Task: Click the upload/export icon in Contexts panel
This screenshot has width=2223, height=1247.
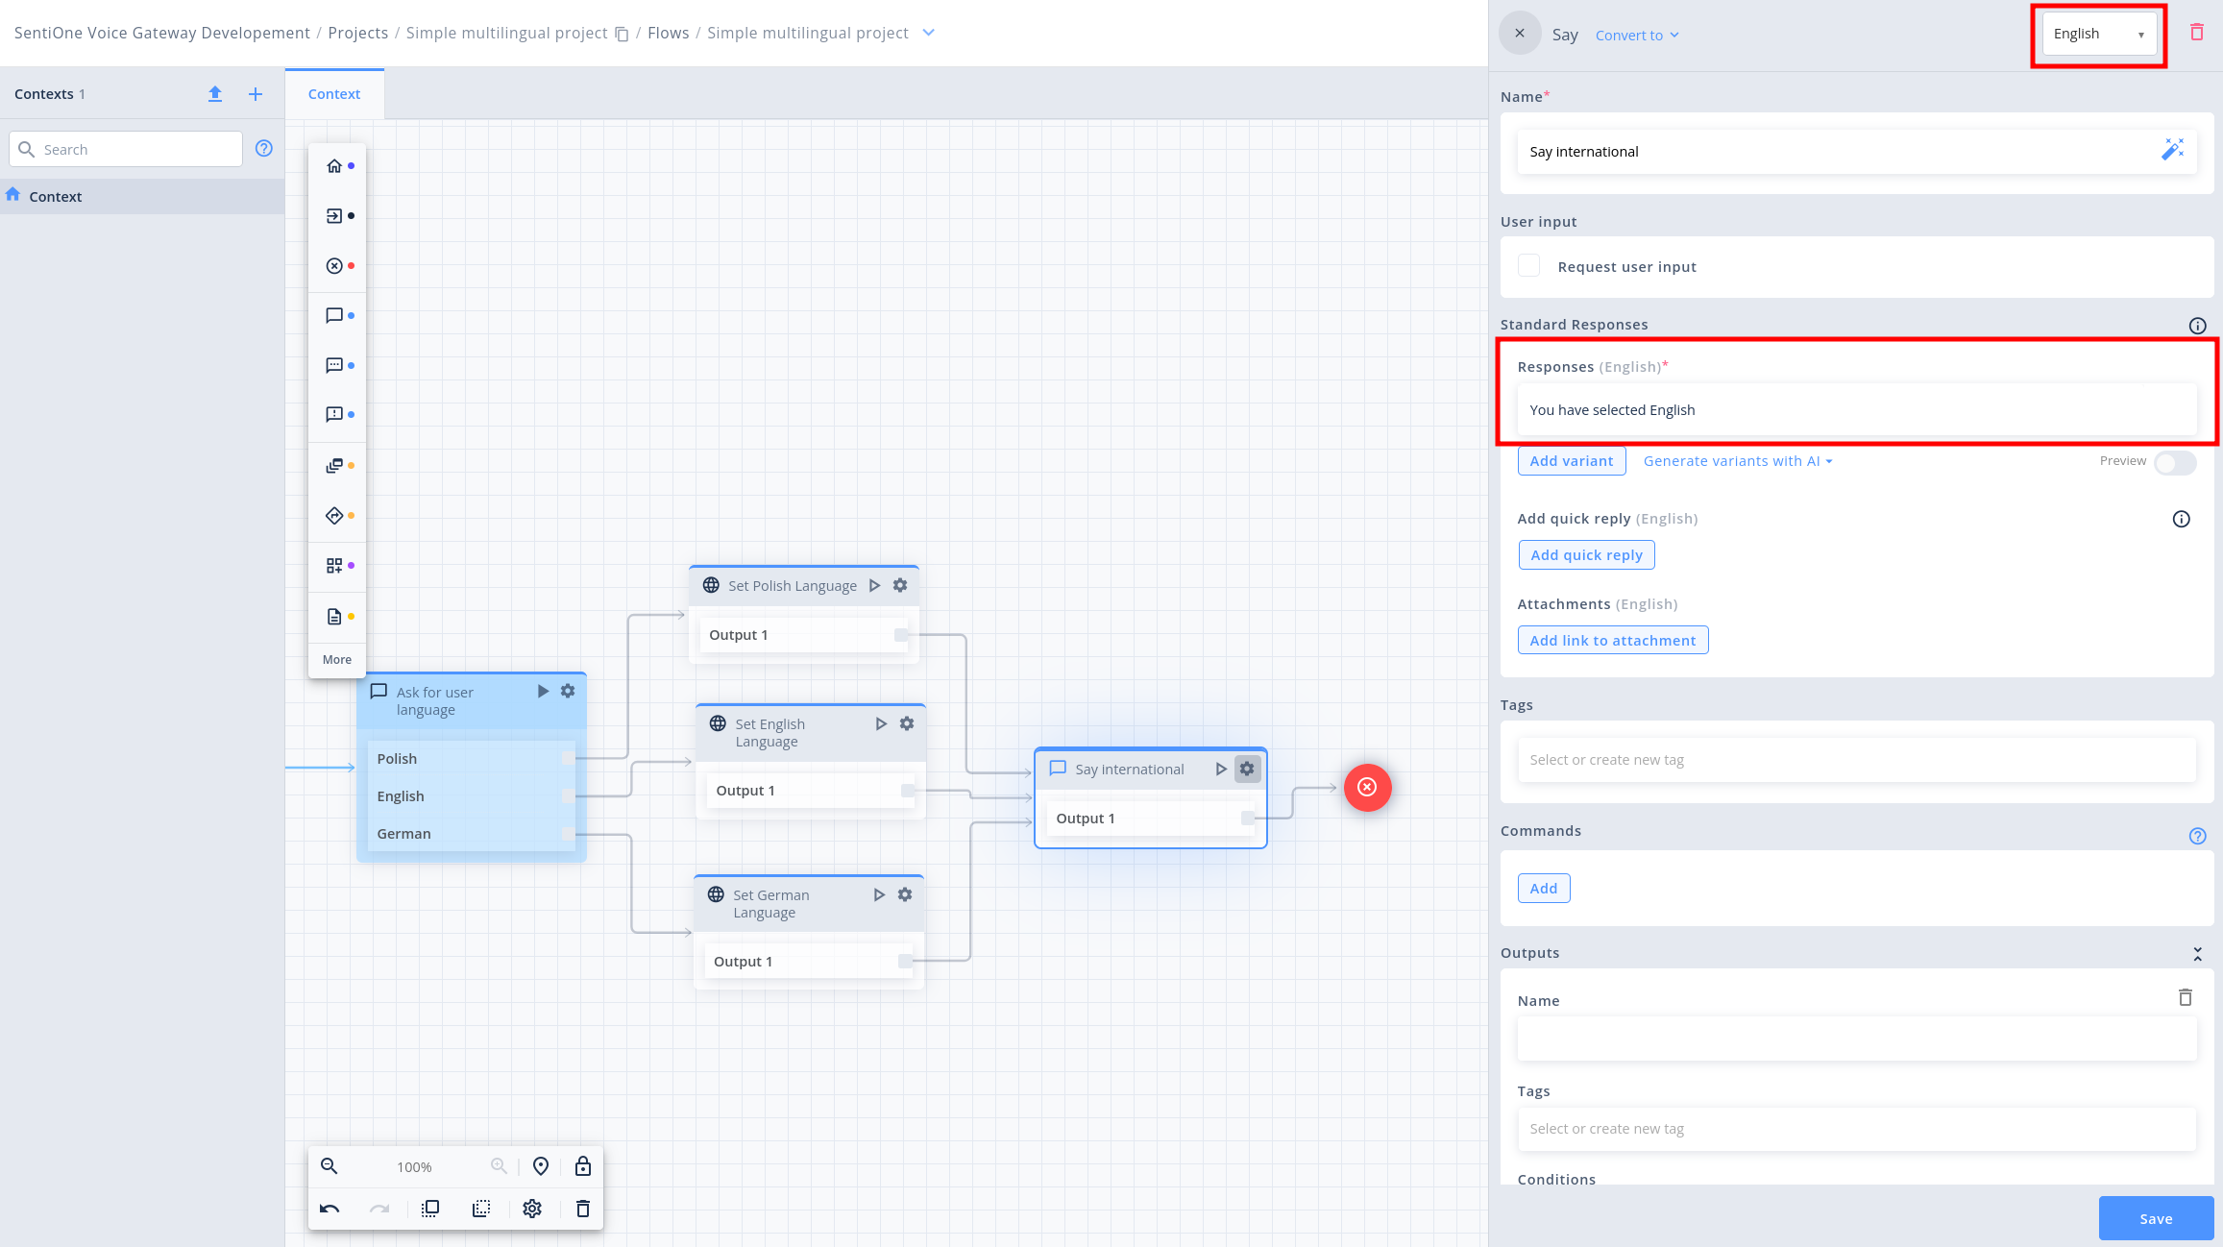Action: point(213,93)
